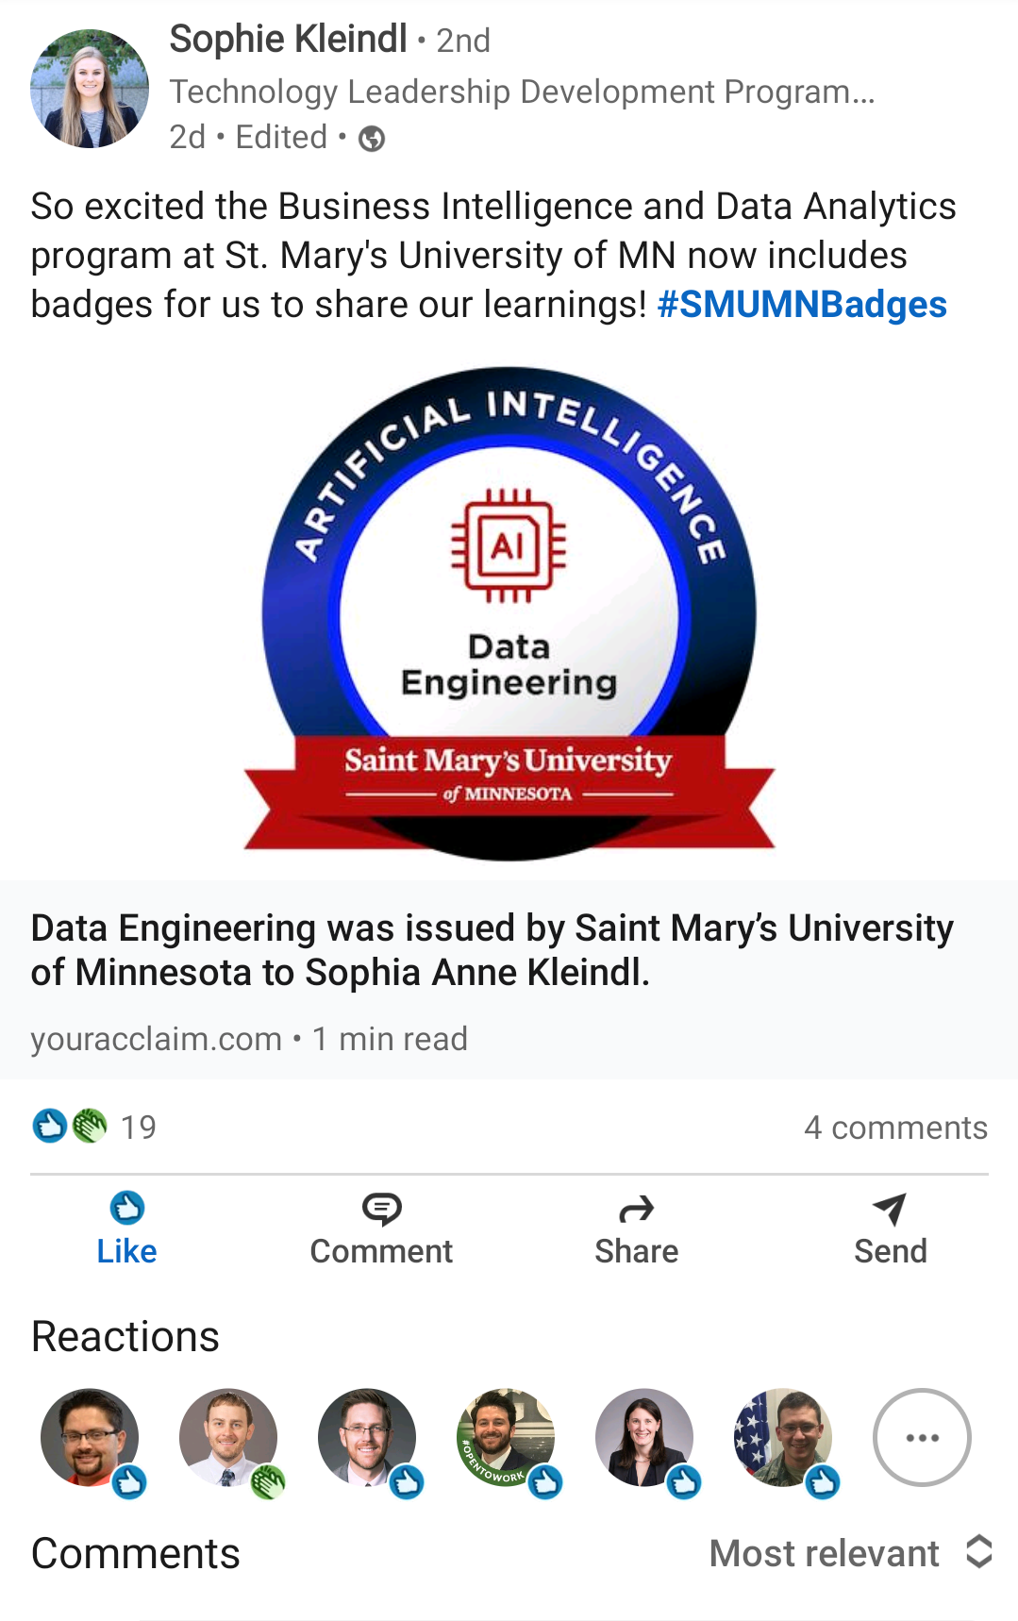View the 4 comments link
This screenshot has height=1621, width=1018.
895,1127
